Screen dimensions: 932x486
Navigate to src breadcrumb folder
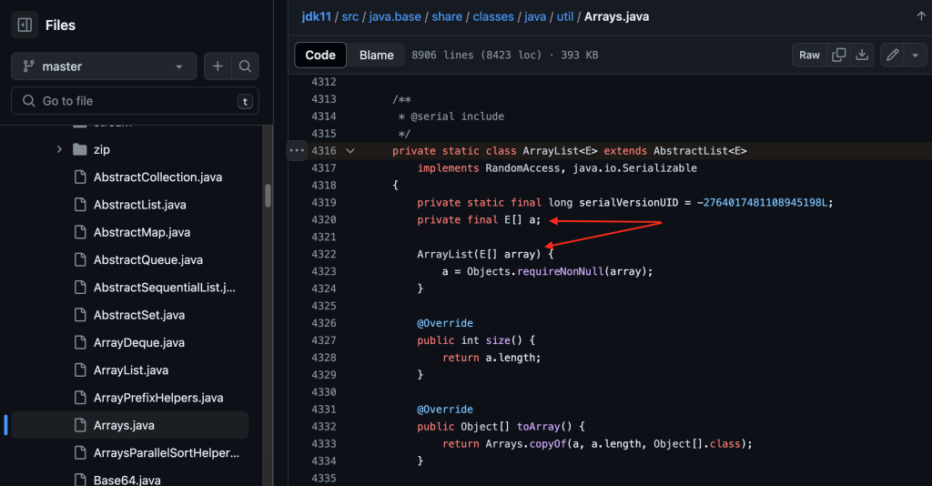350,16
